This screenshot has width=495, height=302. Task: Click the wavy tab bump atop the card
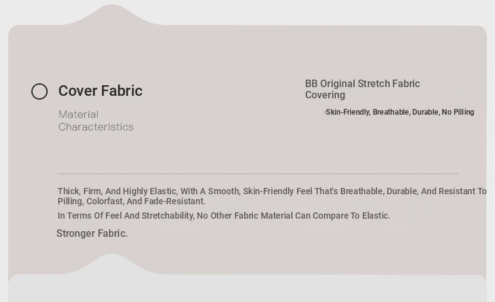[111, 14]
